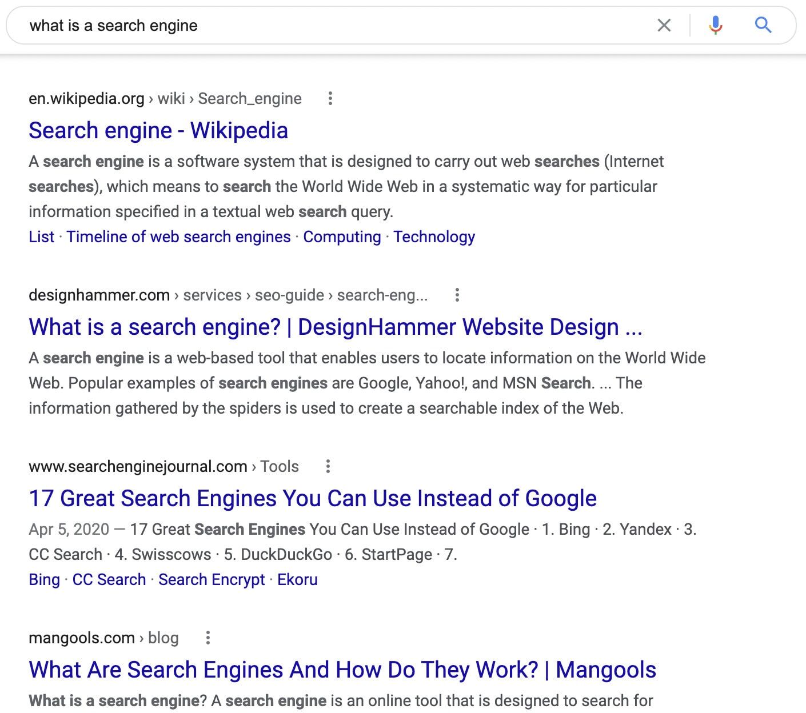806x713 pixels.
Task: Click the www.searchenginejournal.com breadcrumb URL
Action: coord(163,466)
